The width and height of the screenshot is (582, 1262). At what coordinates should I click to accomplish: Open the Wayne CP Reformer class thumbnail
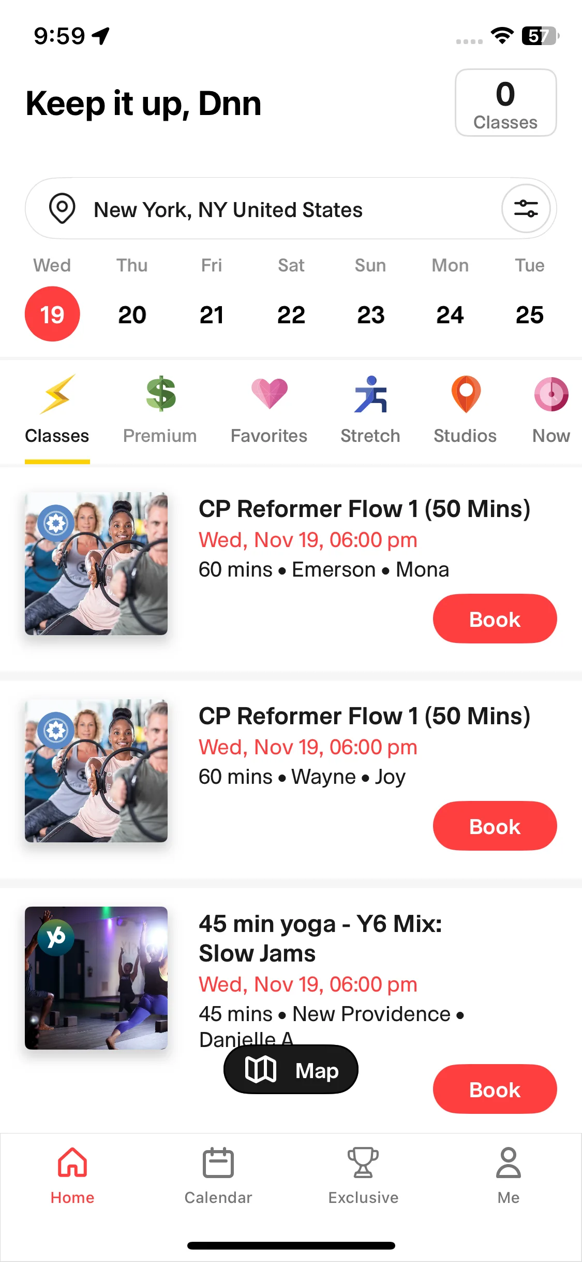click(96, 771)
